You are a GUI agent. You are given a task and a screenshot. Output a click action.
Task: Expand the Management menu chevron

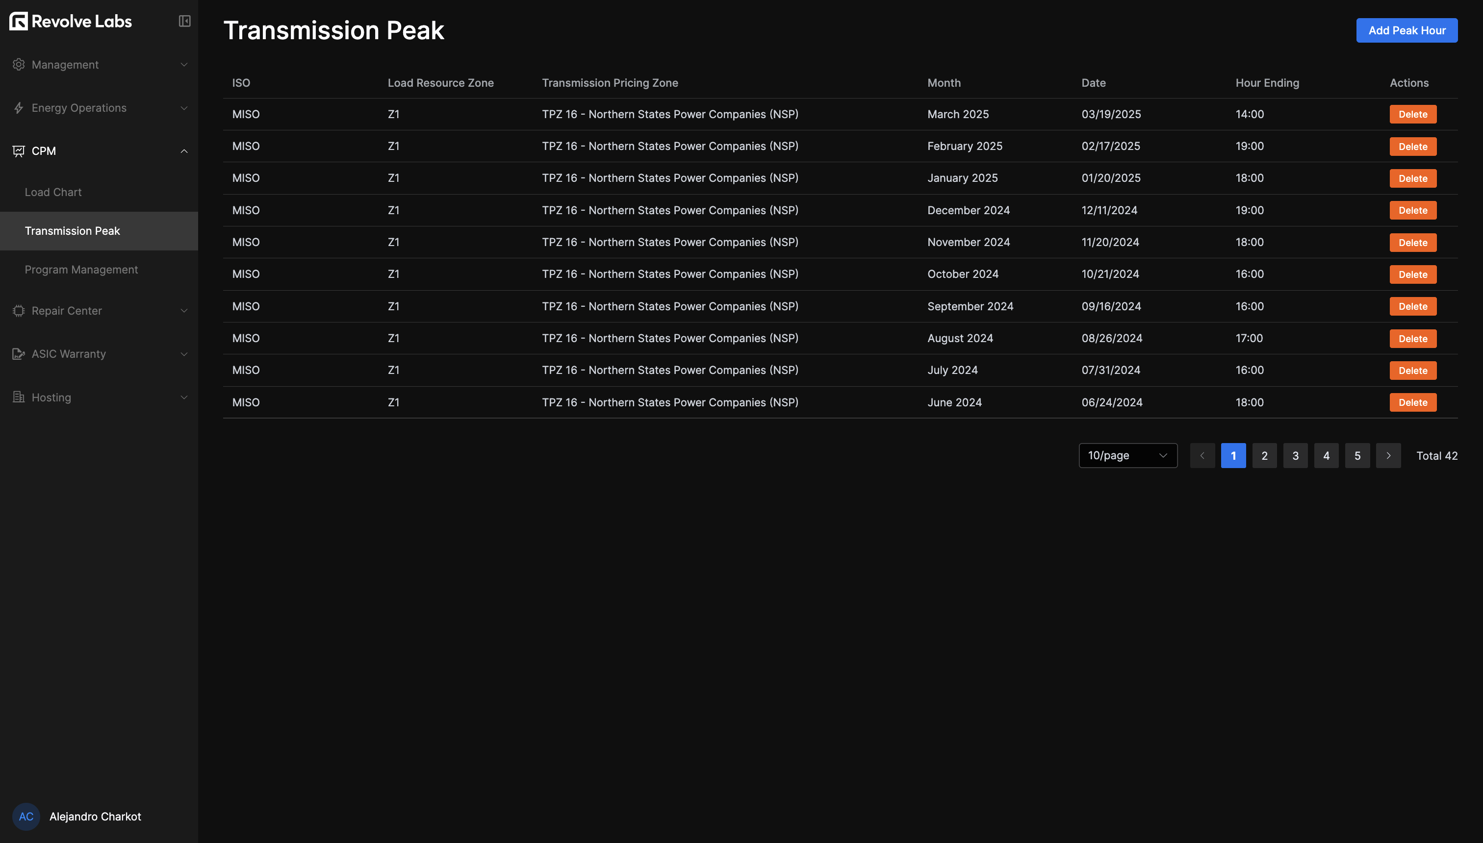[x=183, y=65]
